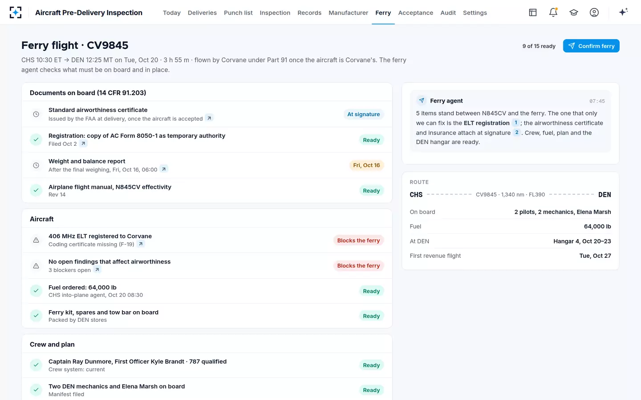
Task: Open citation 2 in Ferry agent message
Action: coord(517,132)
